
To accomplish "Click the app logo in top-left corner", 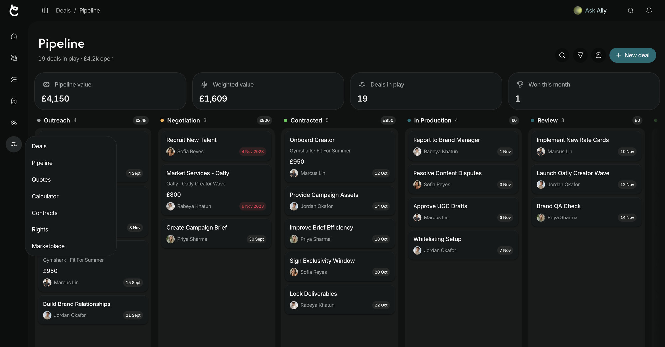I will coord(14,10).
